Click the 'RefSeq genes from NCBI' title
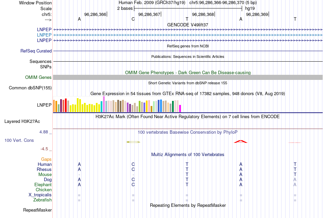 (188, 46)
